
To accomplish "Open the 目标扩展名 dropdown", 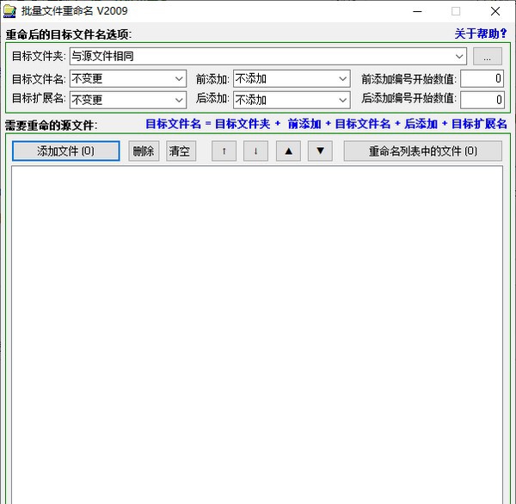I will pyautogui.click(x=128, y=100).
